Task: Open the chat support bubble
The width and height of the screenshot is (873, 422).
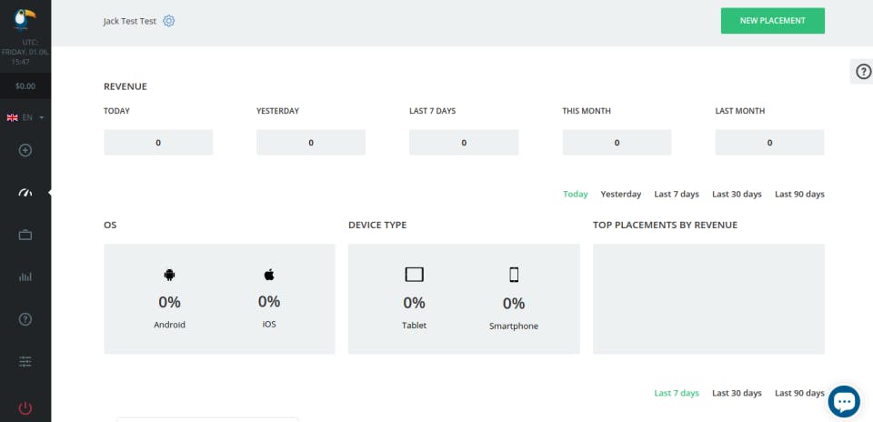Action: pyautogui.click(x=844, y=400)
